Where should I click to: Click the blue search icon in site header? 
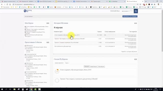(x=136, y=11)
